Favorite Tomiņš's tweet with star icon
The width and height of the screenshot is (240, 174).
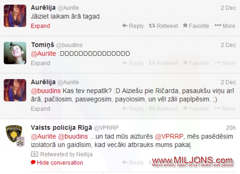tap(196, 63)
